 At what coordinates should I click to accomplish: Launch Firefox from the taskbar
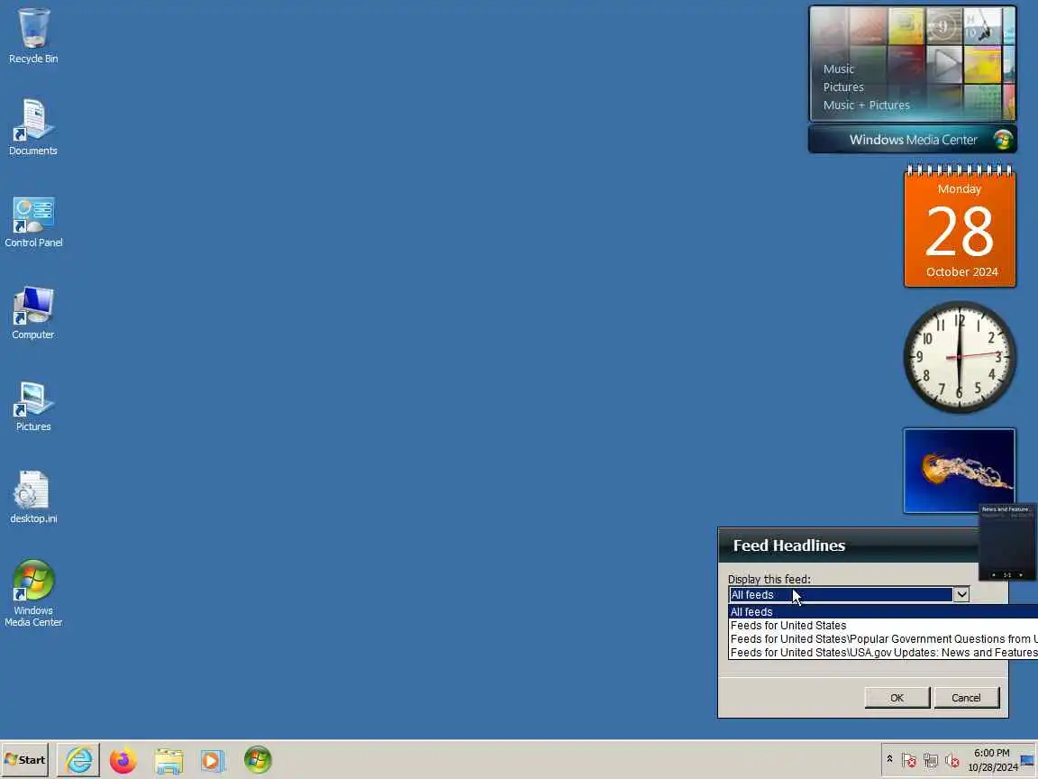pos(123,760)
